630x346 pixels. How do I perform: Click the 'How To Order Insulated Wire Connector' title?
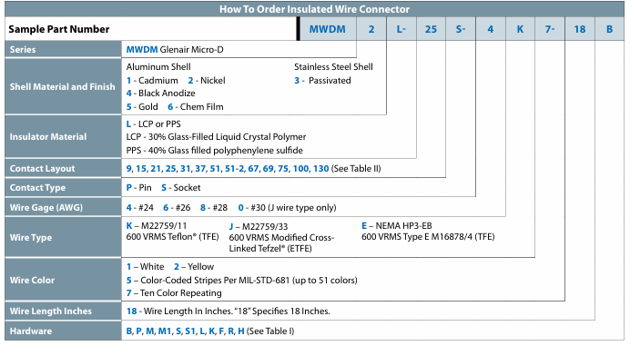(315, 9)
